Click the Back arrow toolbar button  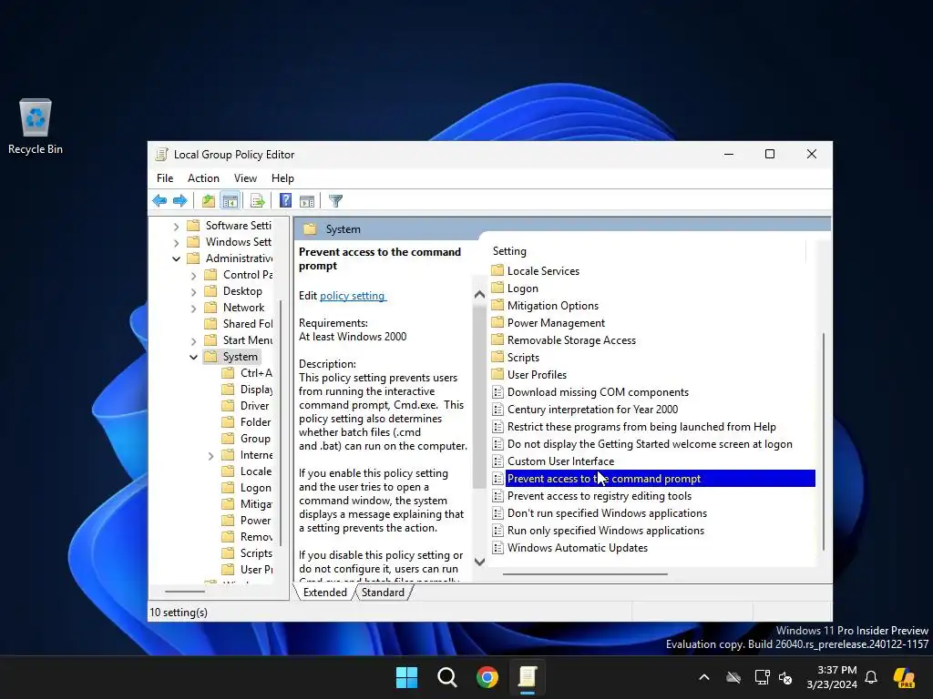pyautogui.click(x=159, y=201)
